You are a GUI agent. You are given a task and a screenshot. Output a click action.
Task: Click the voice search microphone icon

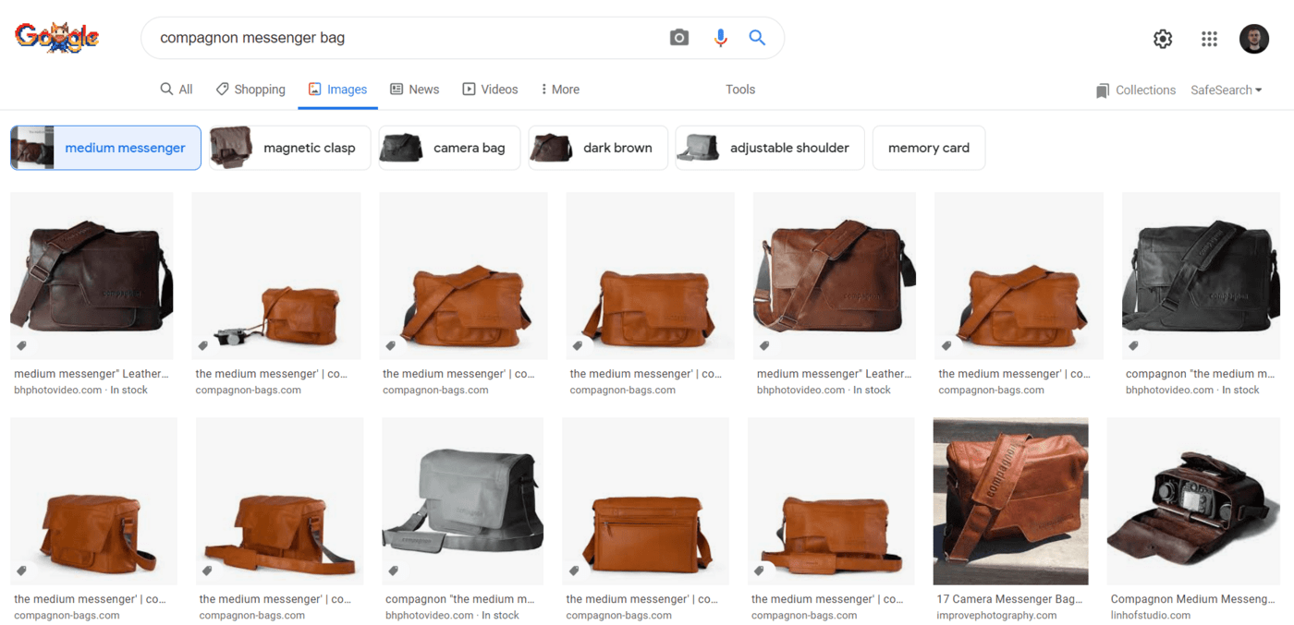coord(720,38)
